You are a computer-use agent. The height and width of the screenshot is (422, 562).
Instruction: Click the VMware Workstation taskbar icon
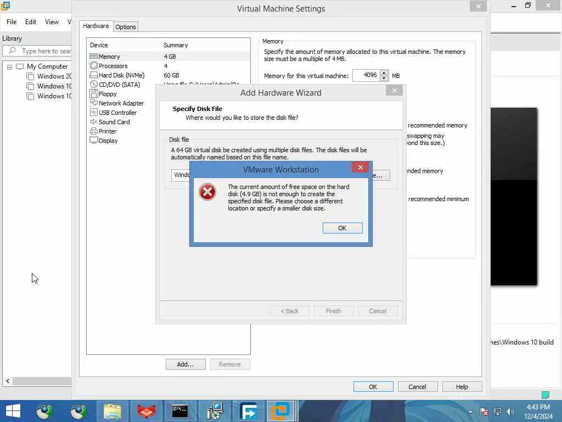pyautogui.click(x=280, y=411)
